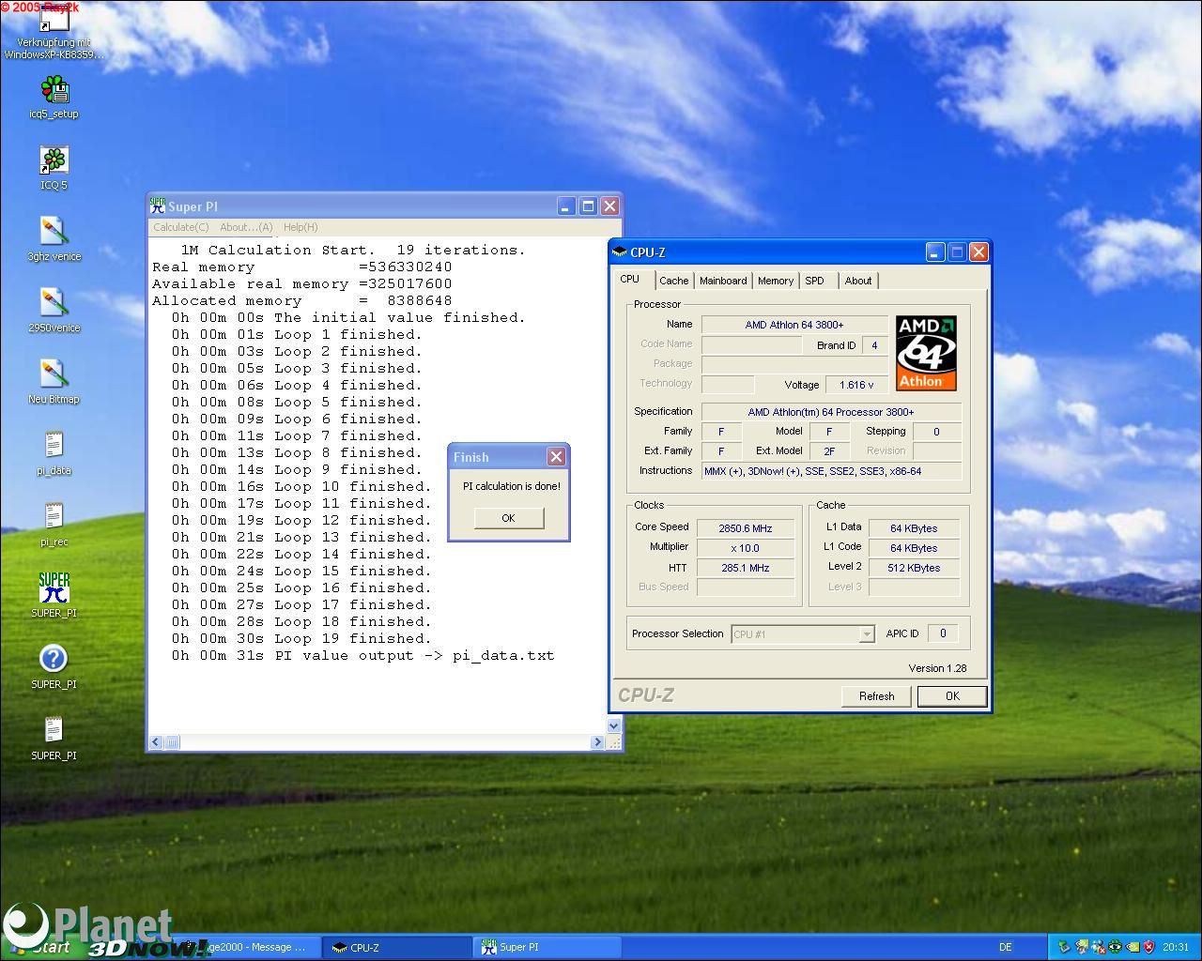The width and height of the screenshot is (1202, 961).
Task: Click the Brand ID value 4 field
Action: pos(874,345)
